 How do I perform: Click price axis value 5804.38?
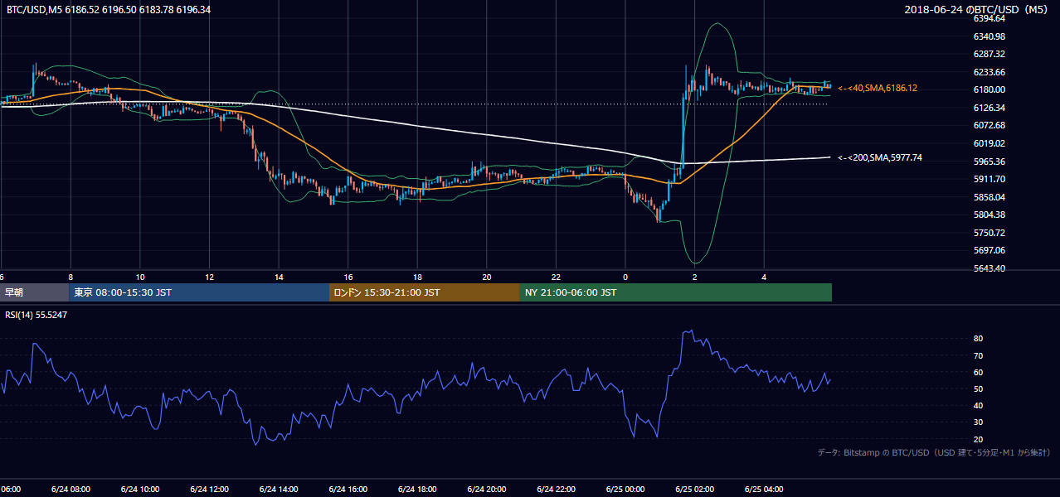tap(989, 215)
